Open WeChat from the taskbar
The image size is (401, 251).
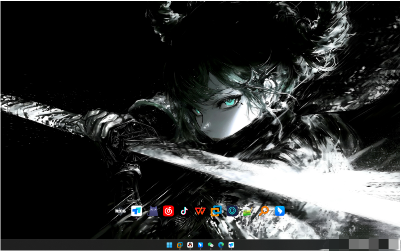click(x=211, y=245)
